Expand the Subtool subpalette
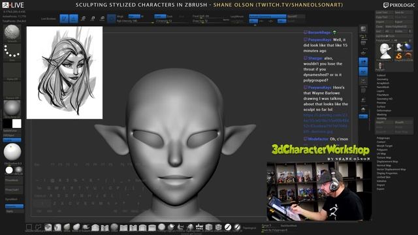 (x=381, y=76)
